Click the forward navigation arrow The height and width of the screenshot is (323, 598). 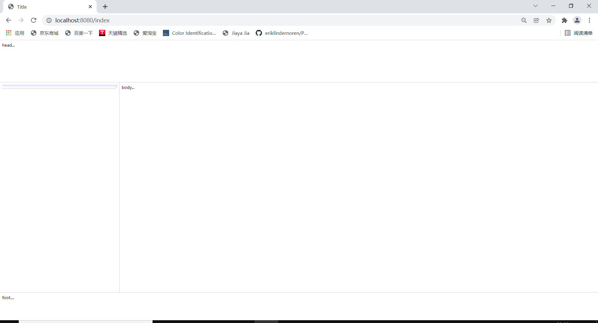tap(21, 20)
